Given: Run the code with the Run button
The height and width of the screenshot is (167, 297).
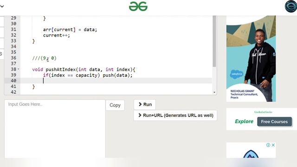Looking at the screenshot, I should pyautogui.click(x=145, y=104).
